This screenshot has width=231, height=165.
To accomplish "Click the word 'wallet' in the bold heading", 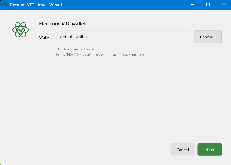I will [79, 24].
